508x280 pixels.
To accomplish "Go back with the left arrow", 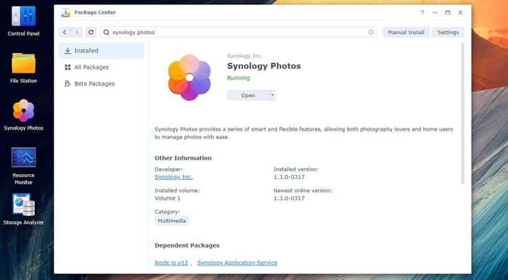I will [65, 33].
